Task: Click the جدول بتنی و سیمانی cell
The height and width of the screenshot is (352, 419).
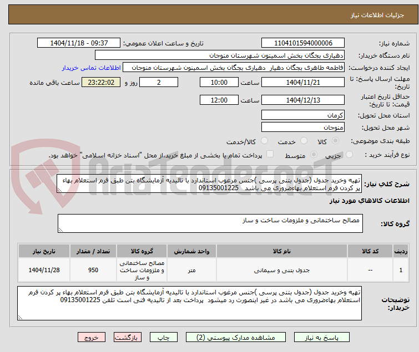Action: pos(282,270)
